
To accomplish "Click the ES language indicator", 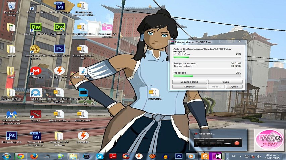I will [x=234, y=156].
